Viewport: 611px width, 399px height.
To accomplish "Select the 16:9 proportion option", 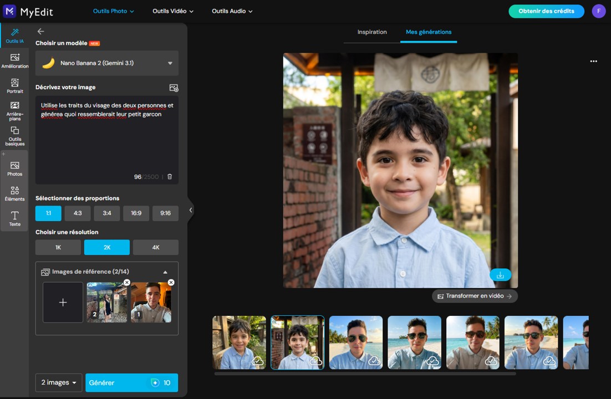I will pyautogui.click(x=136, y=213).
